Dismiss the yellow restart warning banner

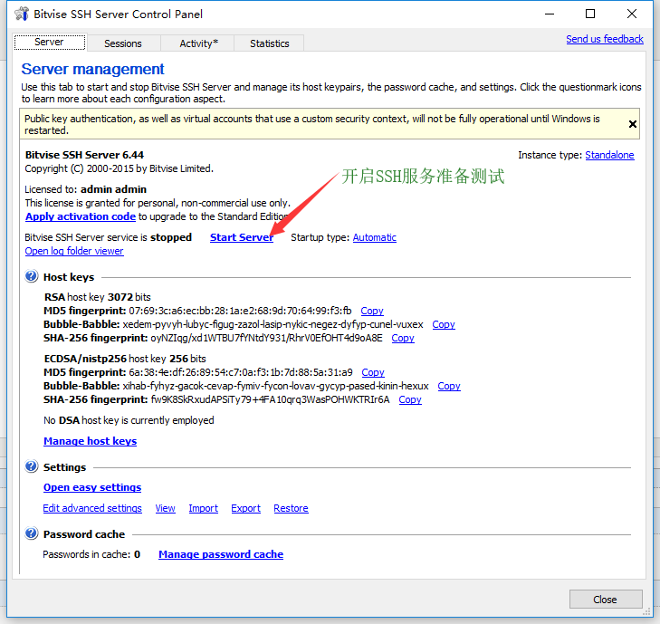(x=632, y=124)
